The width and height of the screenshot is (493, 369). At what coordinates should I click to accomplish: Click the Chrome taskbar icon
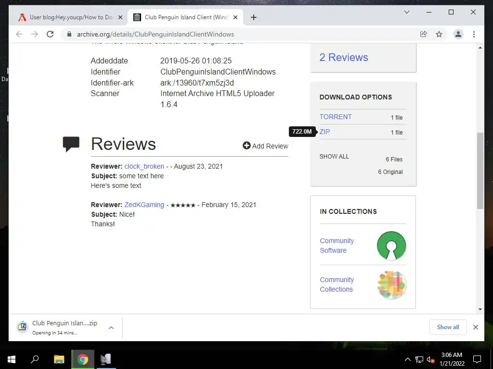(x=83, y=359)
